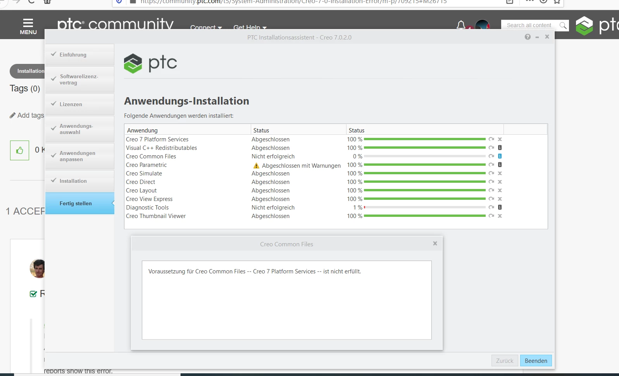Retry Creo Simulate installation
This screenshot has width=619, height=376.
point(491,173)
